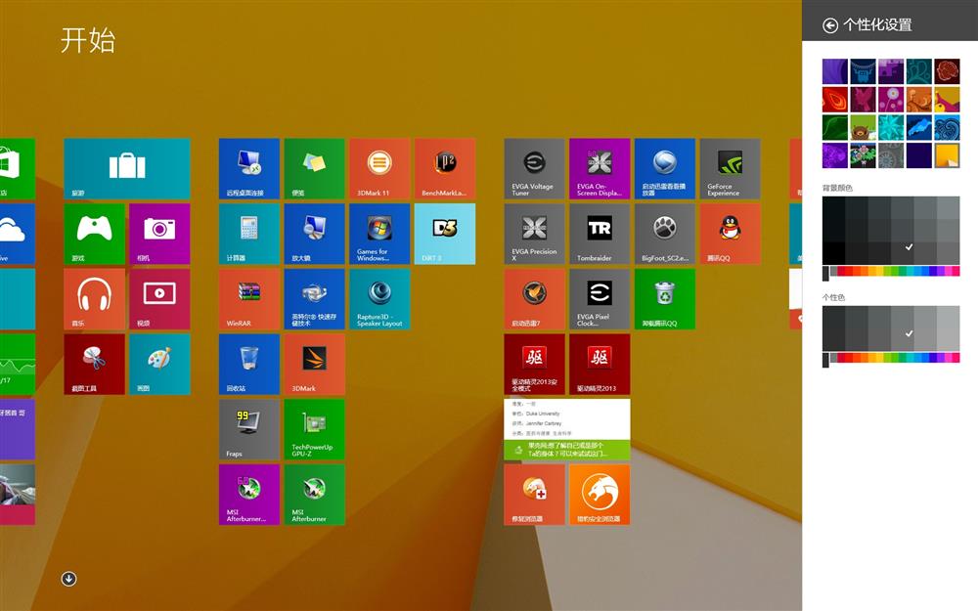This screenshot has height=611, width=978.
Task: Open TechPowerUp GPU-Z tile
Action: [314, 428]
